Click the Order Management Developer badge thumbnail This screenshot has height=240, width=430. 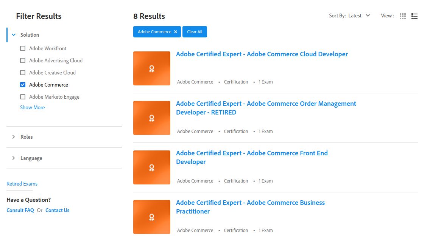coord(152,118)
